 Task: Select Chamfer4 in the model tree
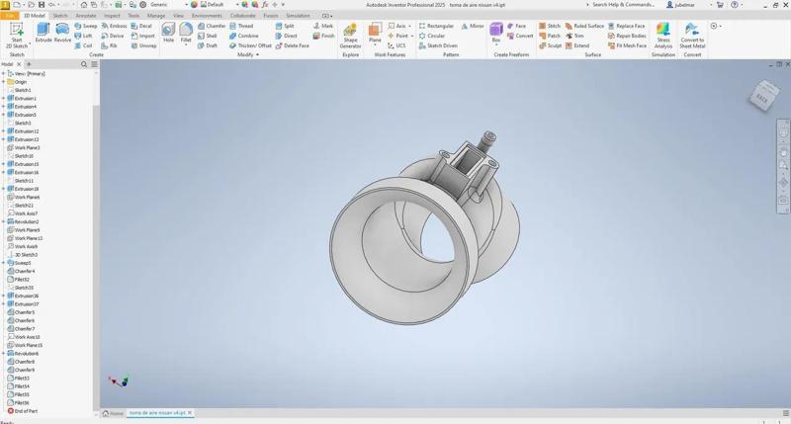click(21, 271)
